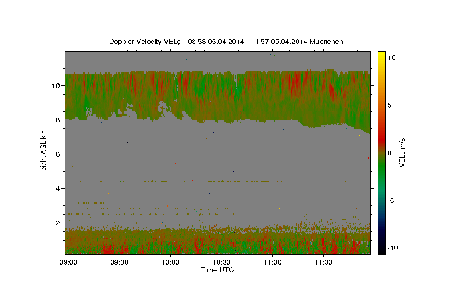Click the 'Time UTC' axis label
This screenshot has width=458, height=305.
coord(217,270)
